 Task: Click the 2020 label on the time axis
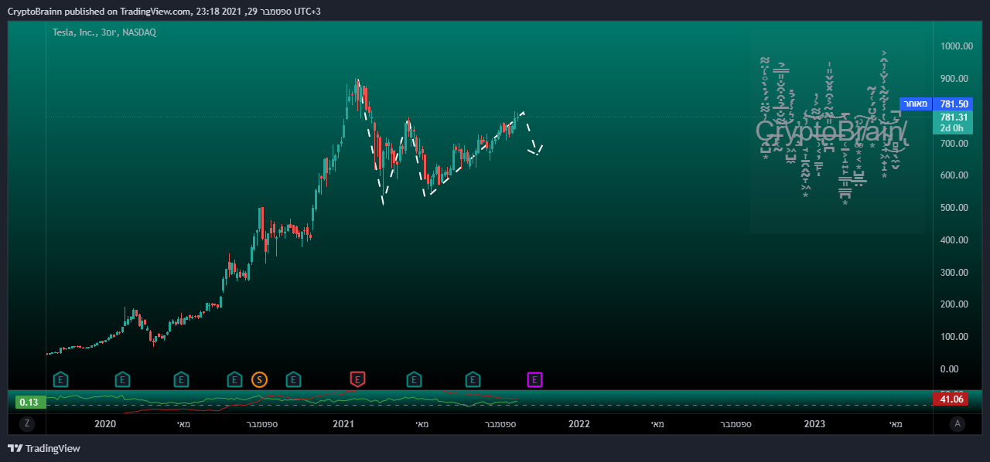point(105,424)
